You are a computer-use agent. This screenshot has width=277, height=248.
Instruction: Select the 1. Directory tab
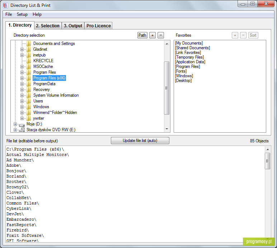20,25
